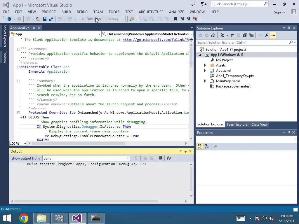Click the Alphabetical sort icon in Properties
Image resolution: width=299 pixels, height=224 pixels.
tap(207, 146)
